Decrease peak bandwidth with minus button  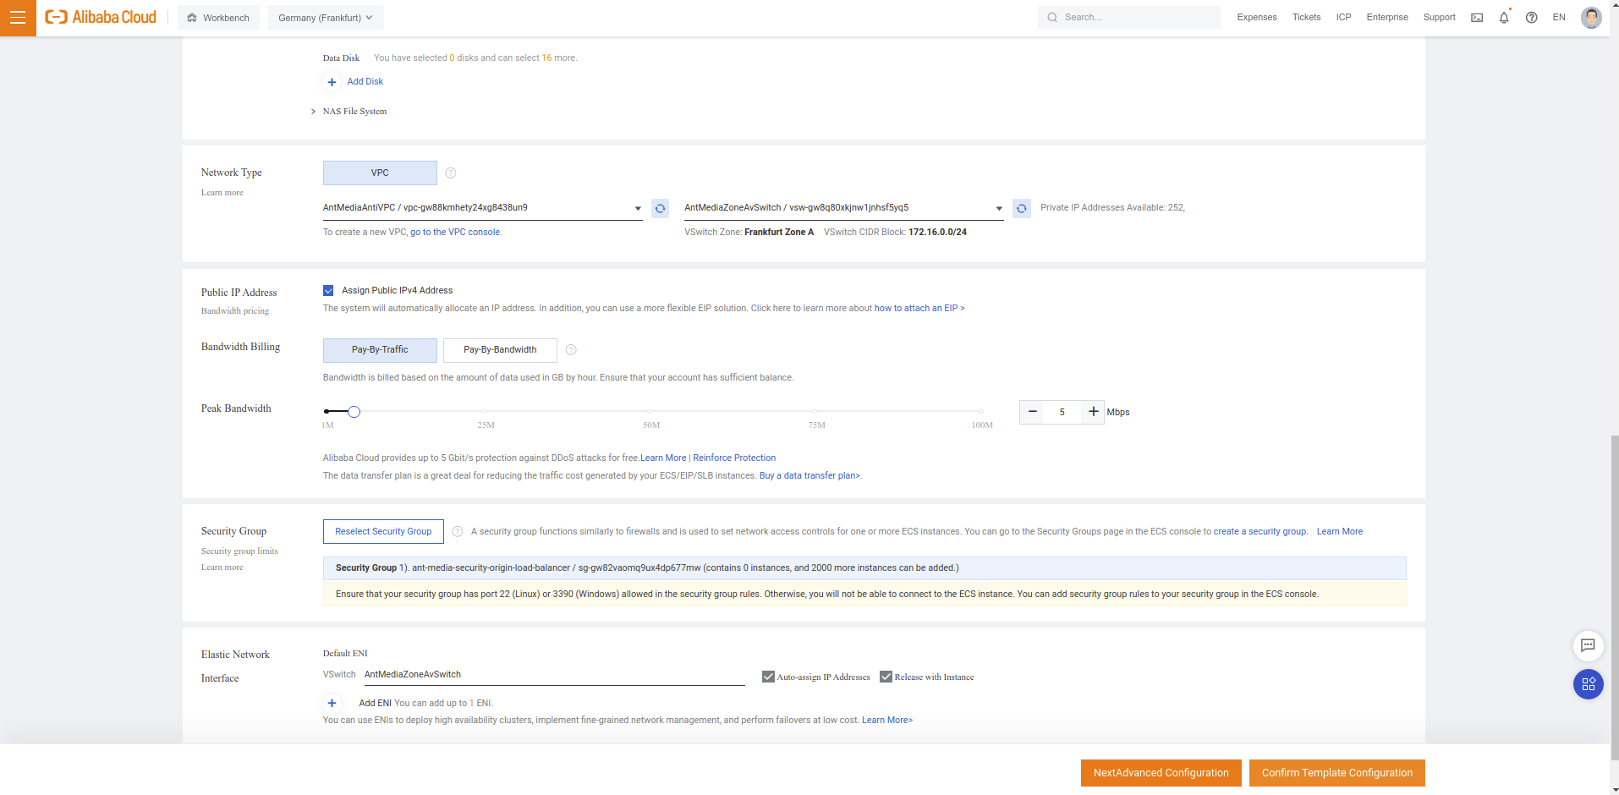1032,412
